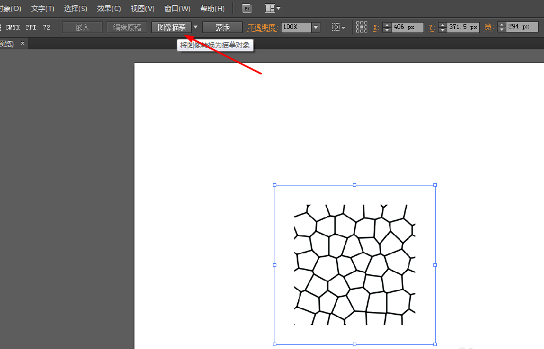The height and width of the screenshot is (349, 544).
Task: Open the arrange documents layout icon
Action: pyautogui.click(x=269, y=9)
